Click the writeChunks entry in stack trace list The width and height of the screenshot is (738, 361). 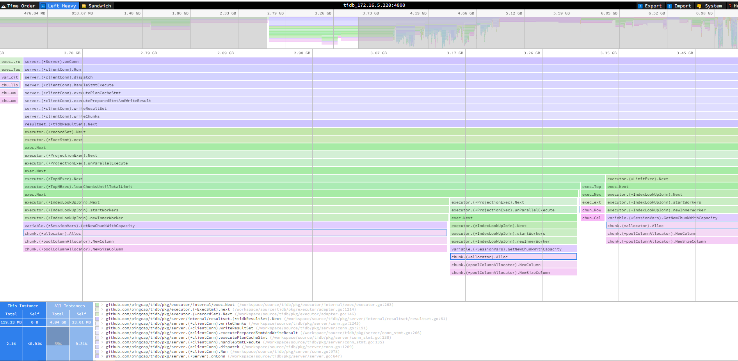pos(176,323)
